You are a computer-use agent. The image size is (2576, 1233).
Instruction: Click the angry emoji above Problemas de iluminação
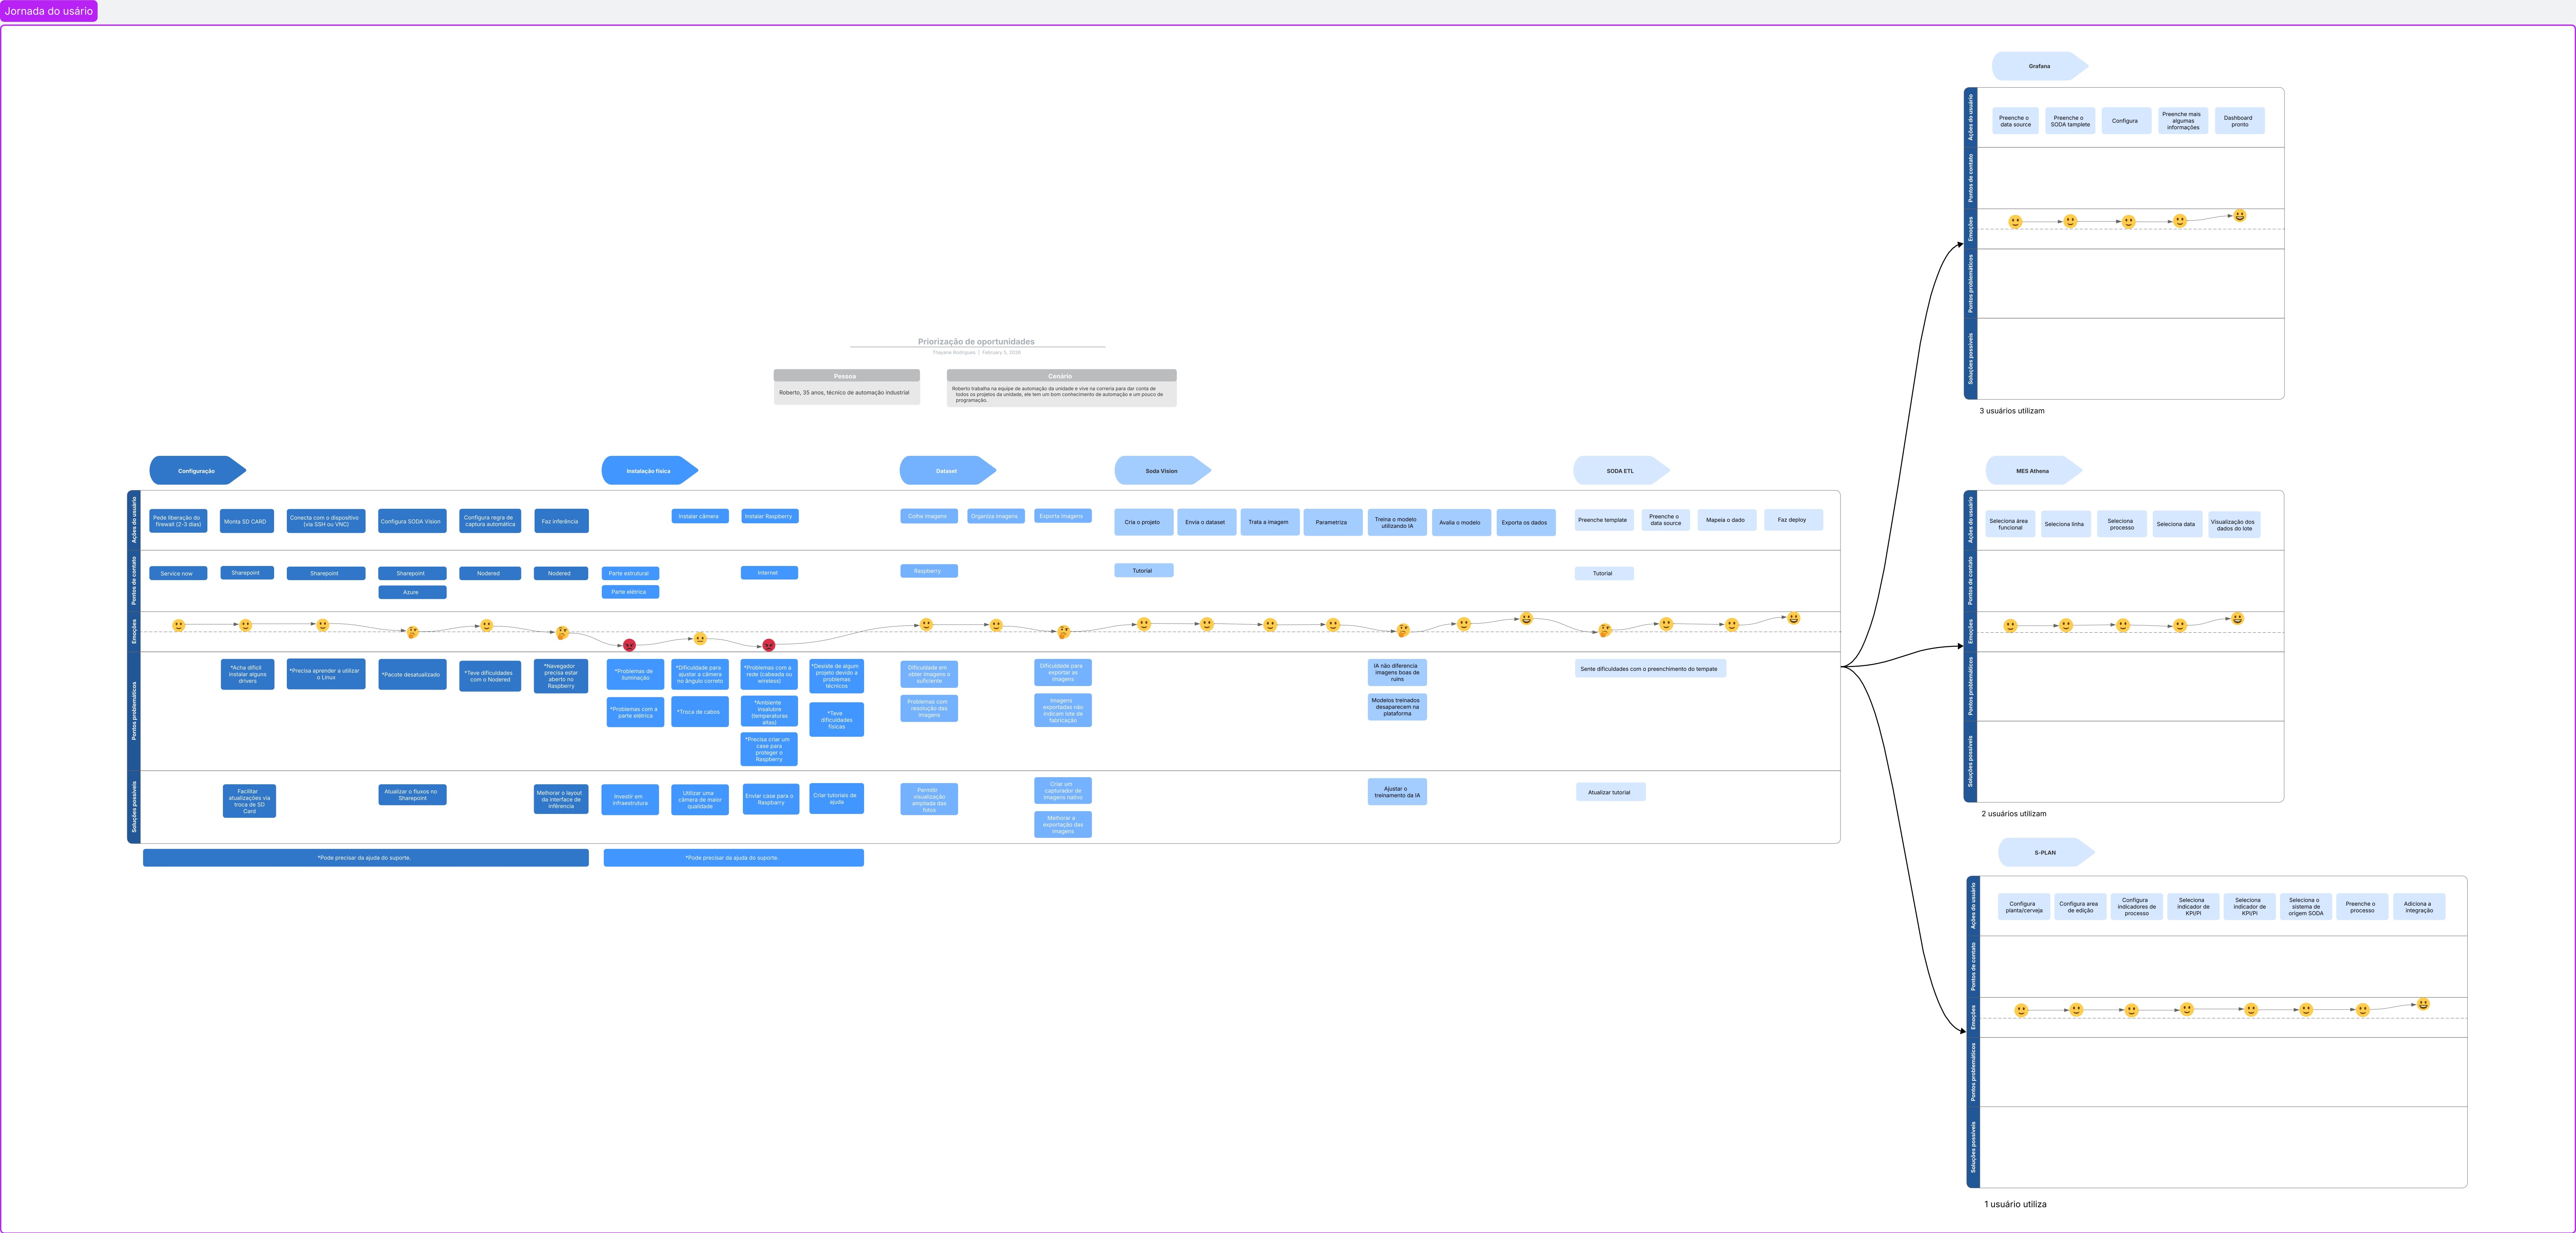(629, 645)
